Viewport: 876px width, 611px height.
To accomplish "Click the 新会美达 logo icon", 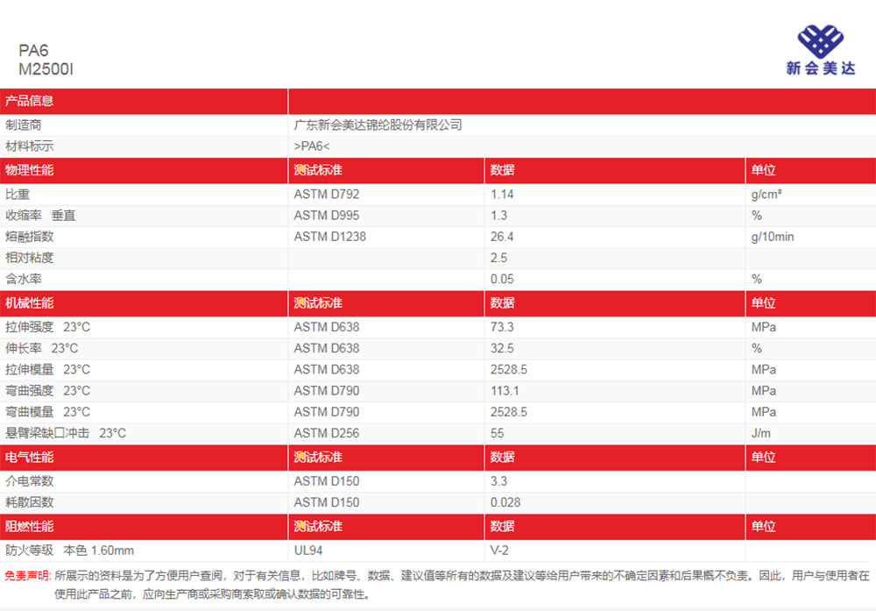I will [820, 50].
